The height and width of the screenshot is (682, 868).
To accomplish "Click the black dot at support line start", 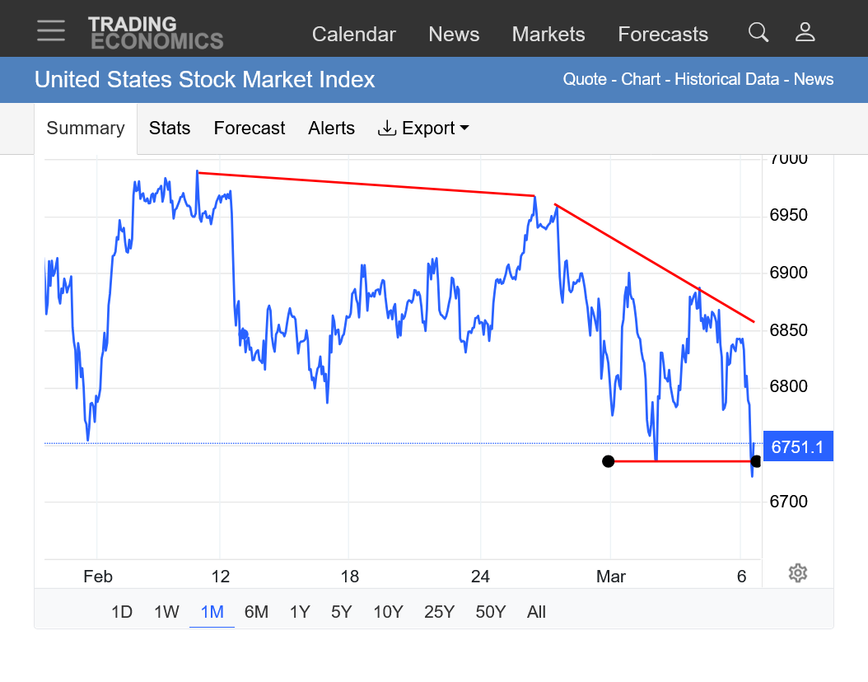I will tap(608, 461).
